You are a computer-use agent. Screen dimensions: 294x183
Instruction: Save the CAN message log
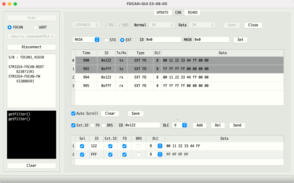[136, 114]
